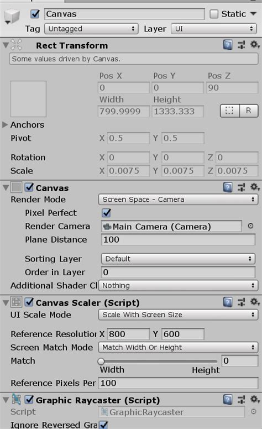Open UI Scale Mode dropdown
Image resolution: width=262 pixels, height=429 pixels.
pyautogui.click(x=178, y=315)
